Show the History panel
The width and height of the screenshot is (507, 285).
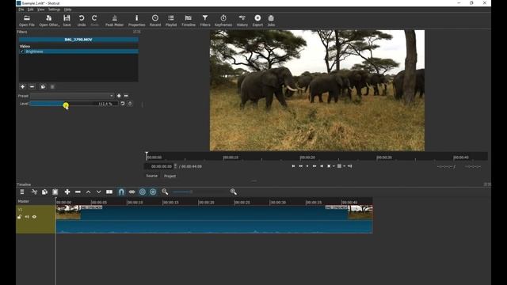coord(242,21)
